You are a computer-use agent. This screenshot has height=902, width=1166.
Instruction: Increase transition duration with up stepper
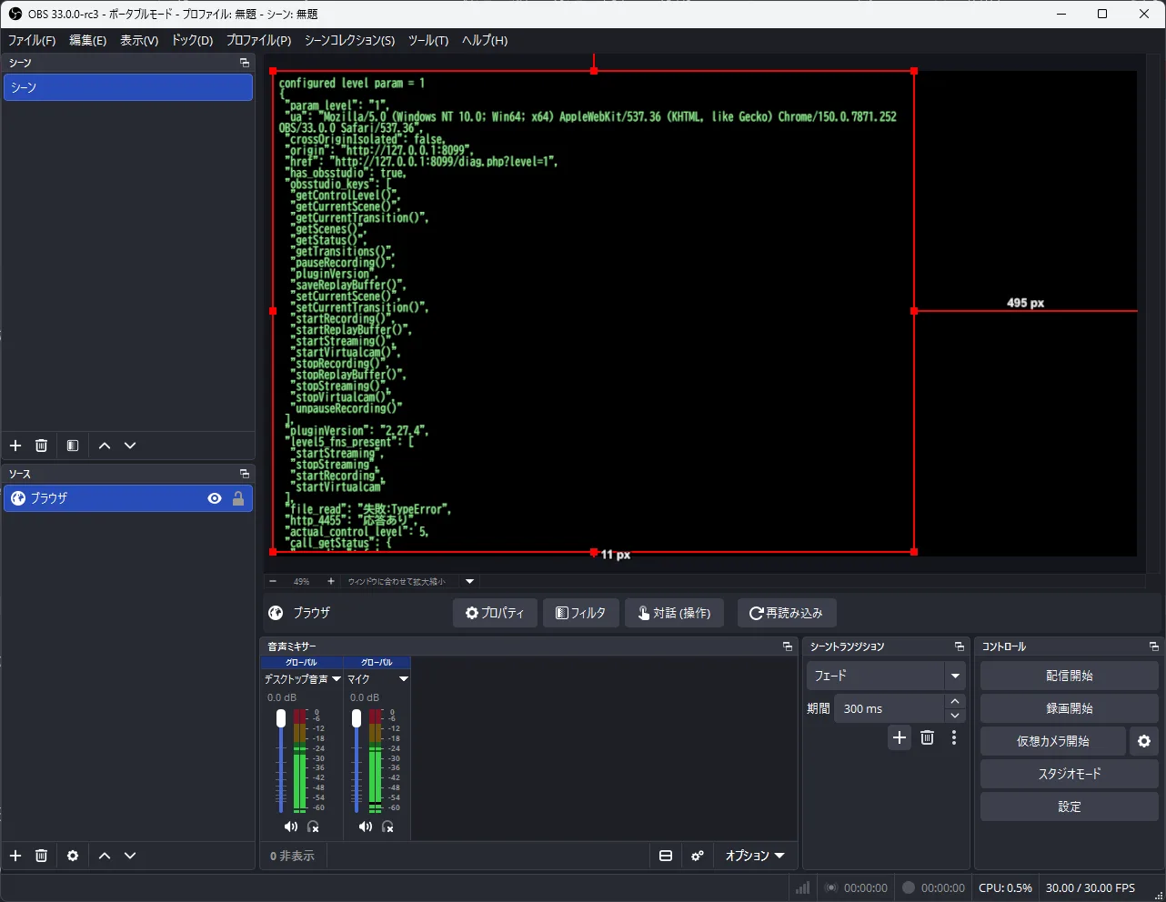click(x=955, y=701)
